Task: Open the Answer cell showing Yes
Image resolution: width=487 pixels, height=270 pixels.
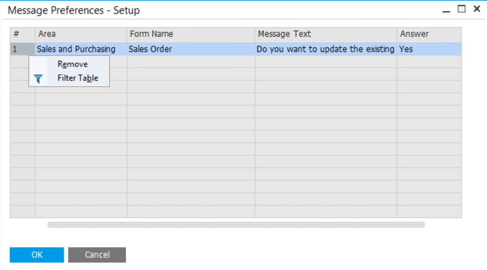Action: [429, 49]
